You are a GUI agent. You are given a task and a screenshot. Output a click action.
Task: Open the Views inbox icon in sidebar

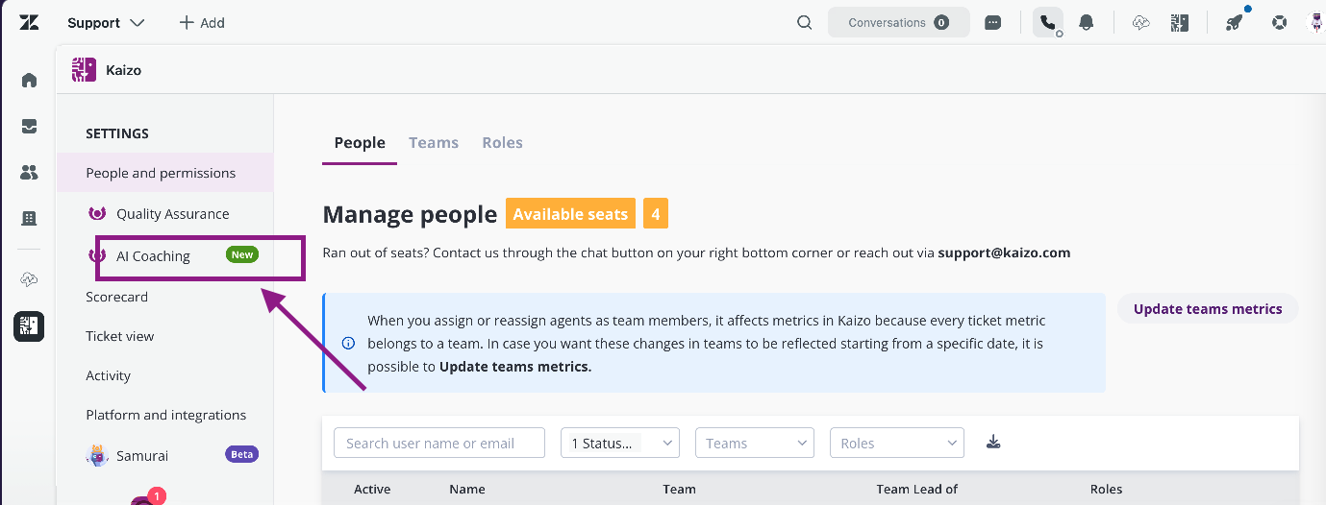[29, 126]
